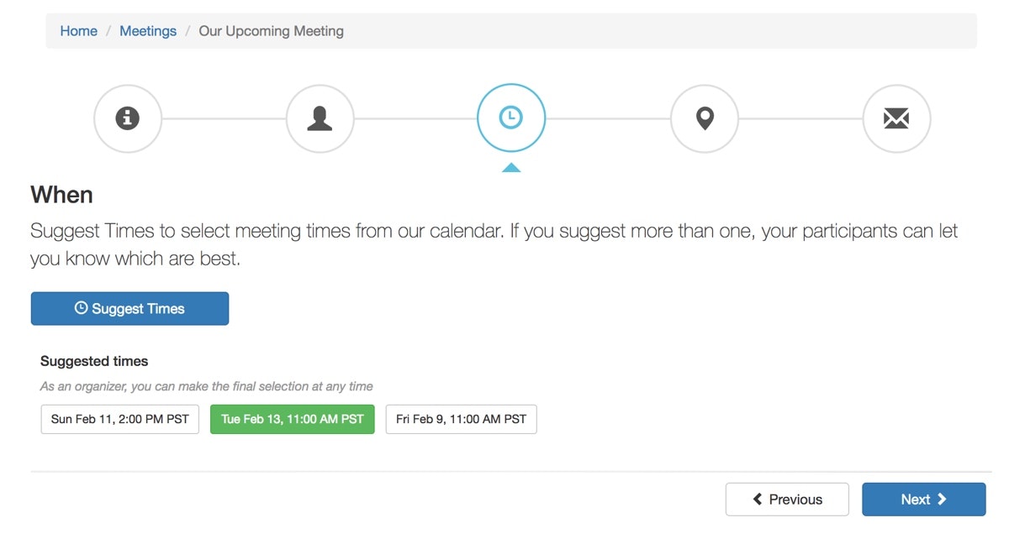
Task: Open the envelope invitation step icon
Action: 896,118
